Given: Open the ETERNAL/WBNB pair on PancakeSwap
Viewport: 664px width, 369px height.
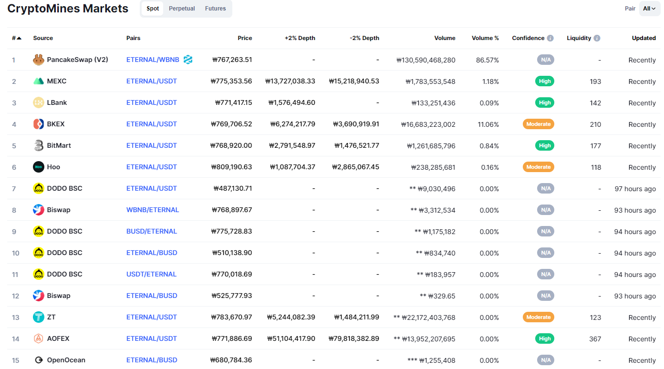Looking at the screenshot, I should pyautogui.click(x=153, y=60).
